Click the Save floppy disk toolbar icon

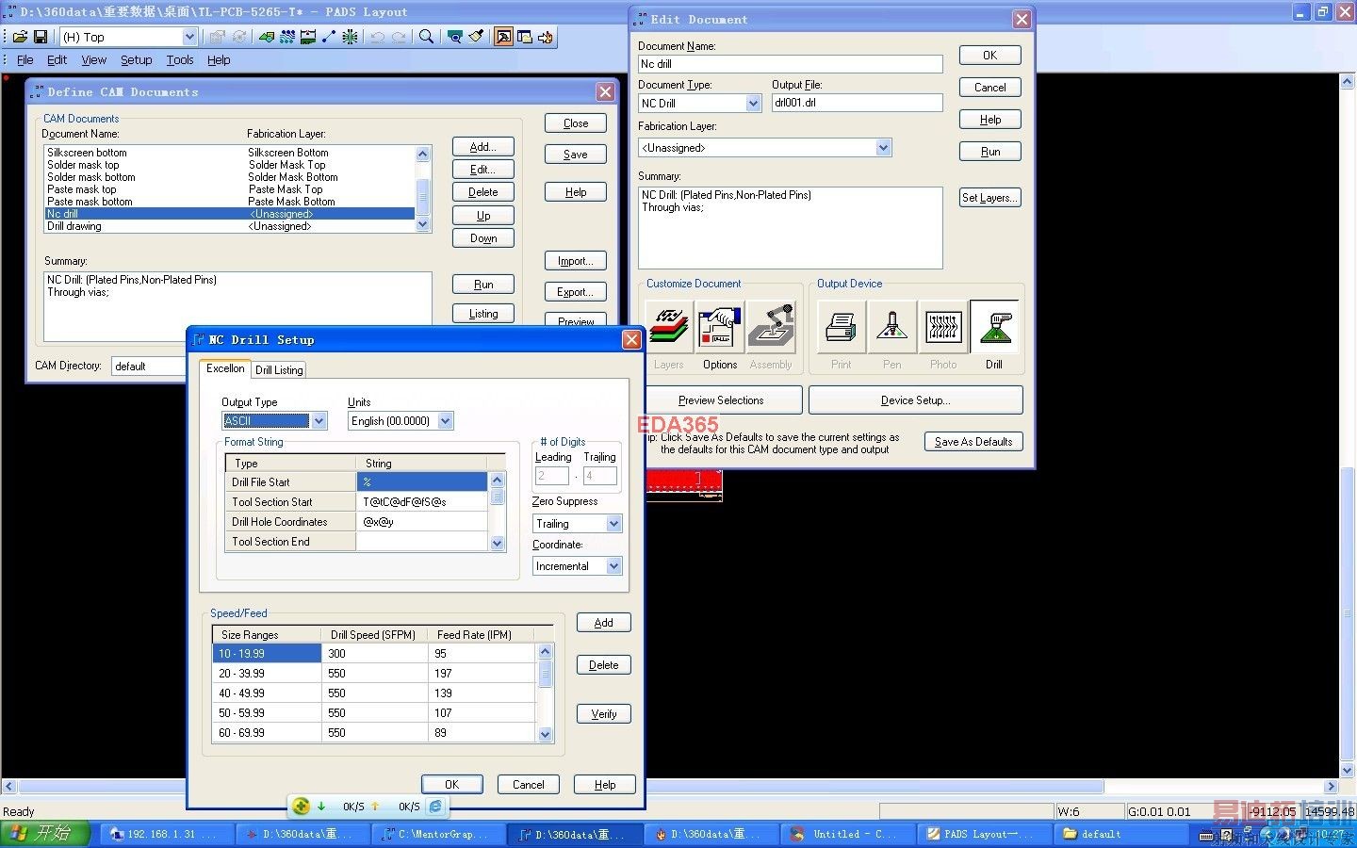pos(41,37)
